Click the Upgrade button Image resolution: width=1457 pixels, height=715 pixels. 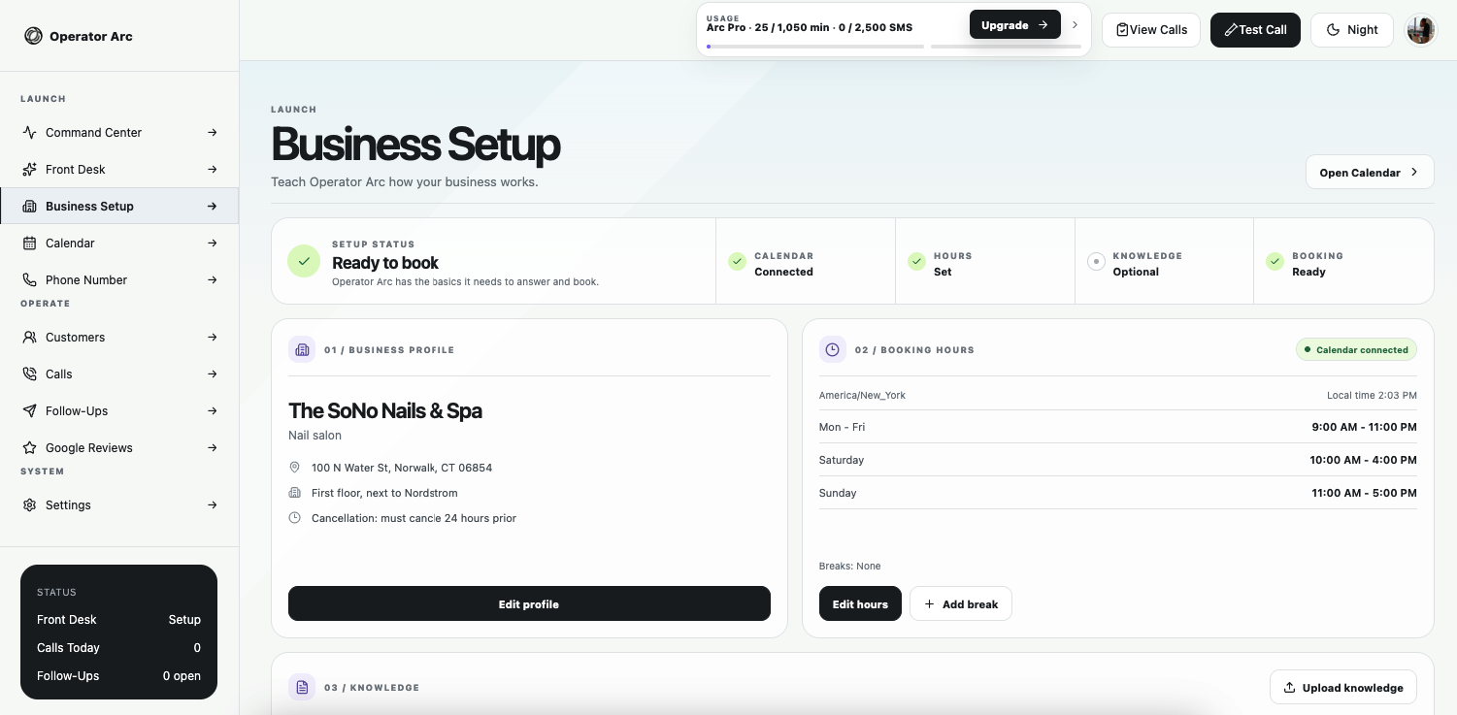pyautogui.click(x=1014, y=24)
